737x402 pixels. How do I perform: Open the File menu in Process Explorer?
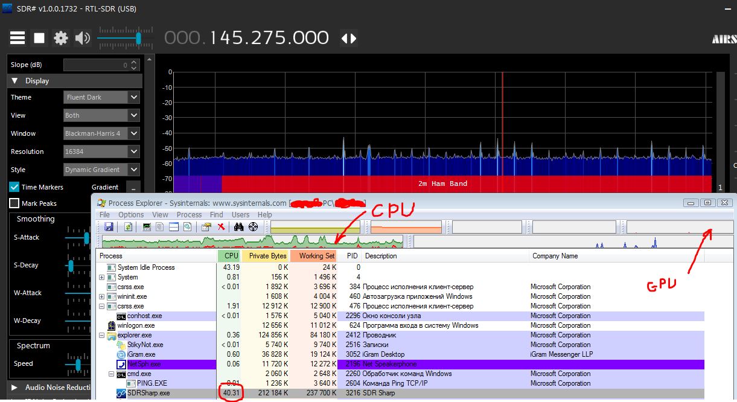click(104, 214)
